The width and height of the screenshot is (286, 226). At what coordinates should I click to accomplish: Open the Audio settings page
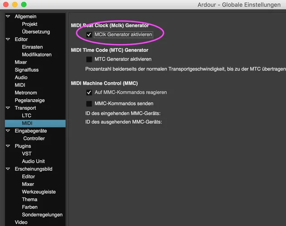pos(21,77)
